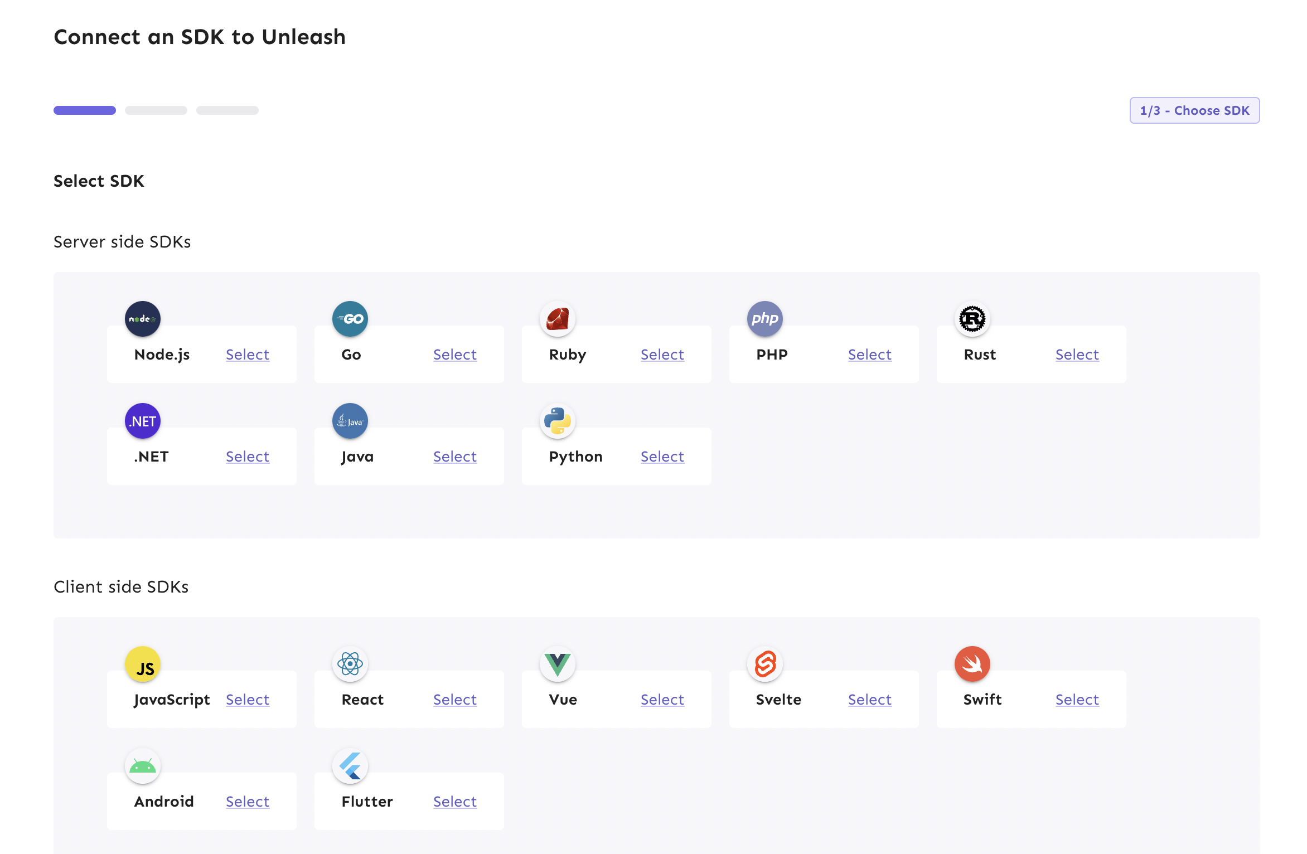Screen dimensions: 1307x854
Task: Click the Flutter logo icon
Action: 350,766
